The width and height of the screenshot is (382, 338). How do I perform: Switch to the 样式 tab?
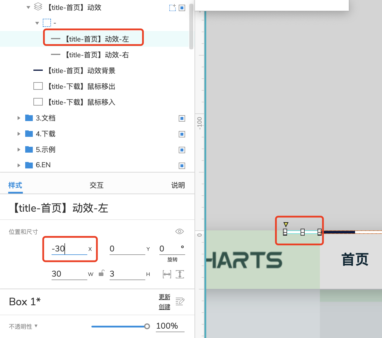15,185
